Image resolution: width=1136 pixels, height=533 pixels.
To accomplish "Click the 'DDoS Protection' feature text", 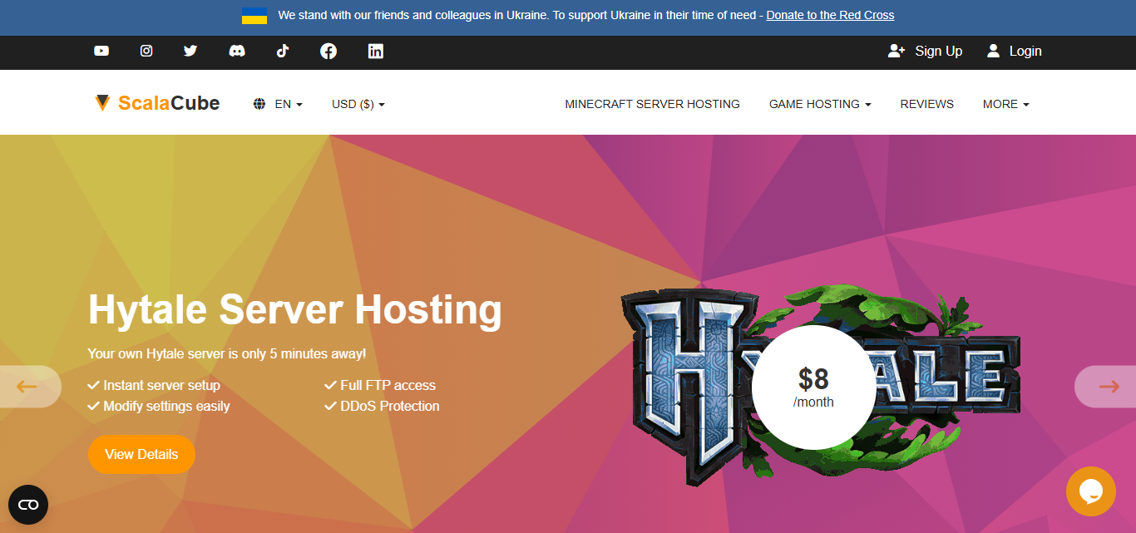I will point(390,406).
